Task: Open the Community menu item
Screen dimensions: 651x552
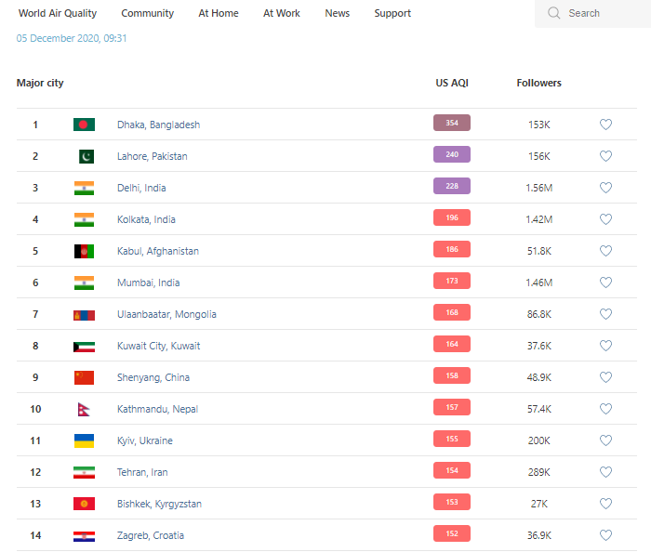Action: tap(147, 13)
